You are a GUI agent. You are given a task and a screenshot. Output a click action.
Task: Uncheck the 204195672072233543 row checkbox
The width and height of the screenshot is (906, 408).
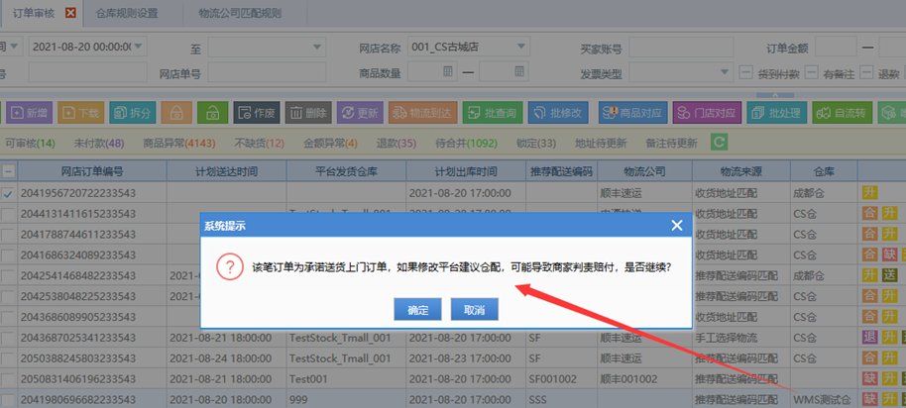click(8, 194)
